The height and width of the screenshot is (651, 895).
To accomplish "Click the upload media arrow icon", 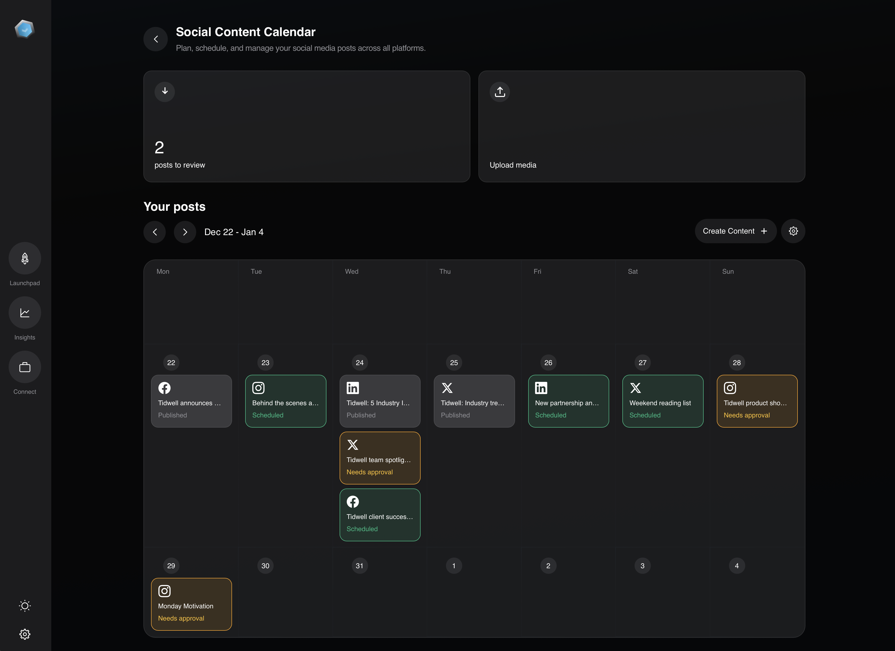I will click(x=500, y=92).
